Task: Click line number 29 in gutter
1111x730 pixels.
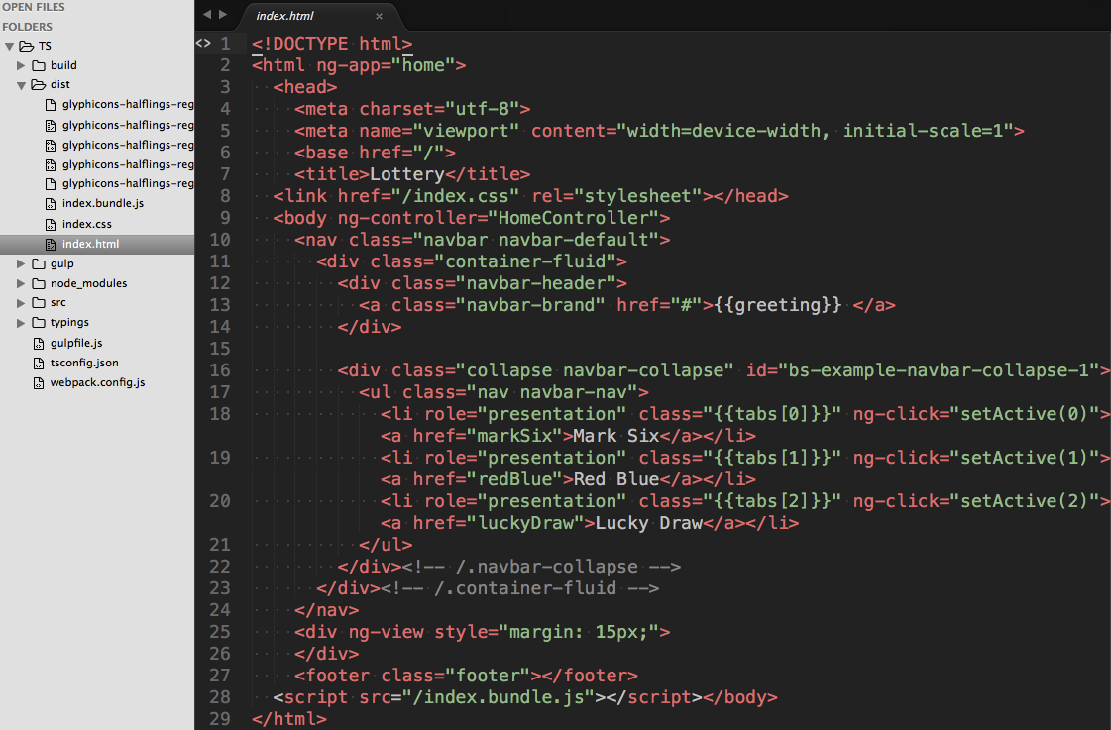Action: pos(220,719)
